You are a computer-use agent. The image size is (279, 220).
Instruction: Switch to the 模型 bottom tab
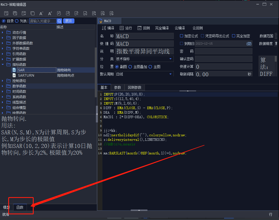[7, 207]
